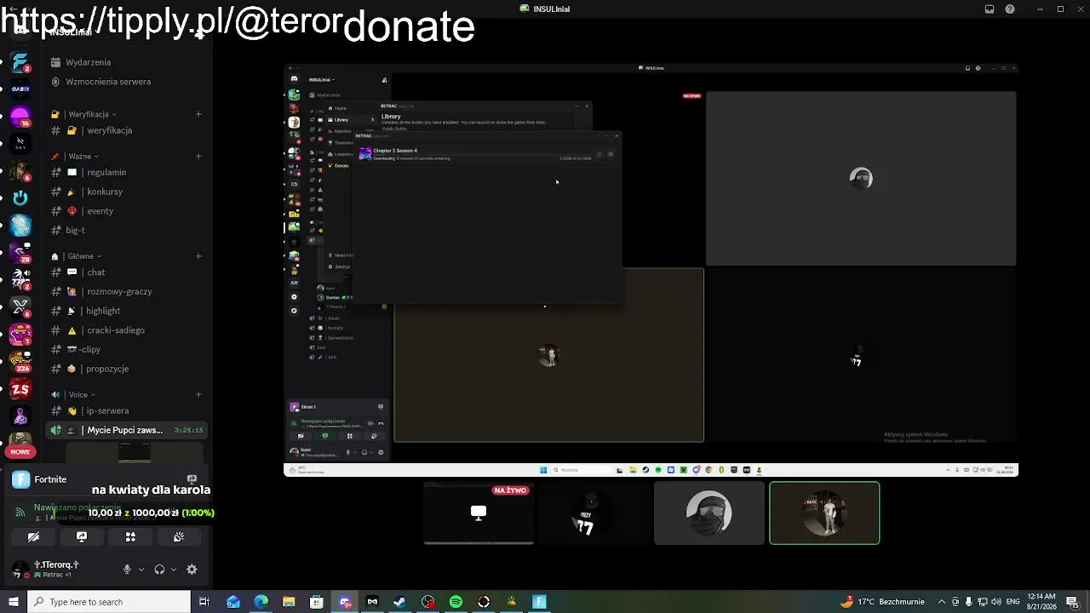Go to the konkursy channel
The width and height of the screenshot is (1090, 613).
128,192
